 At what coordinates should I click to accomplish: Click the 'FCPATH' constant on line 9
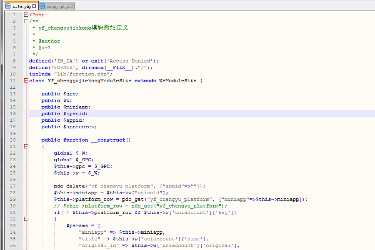tap(63, 67)
